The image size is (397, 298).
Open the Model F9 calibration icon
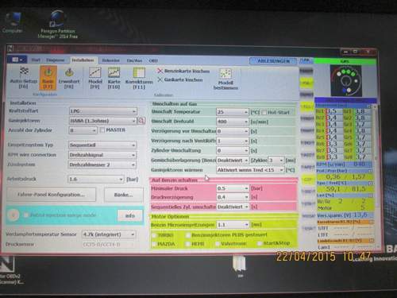[95, 72]
